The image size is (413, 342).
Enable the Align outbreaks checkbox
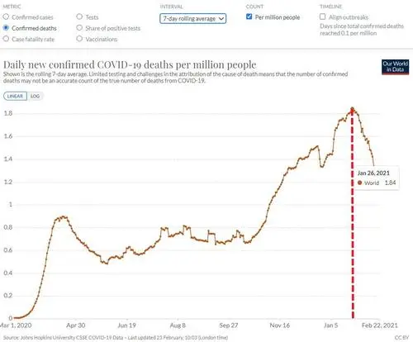pyautogui.click(x=322, y=17)
